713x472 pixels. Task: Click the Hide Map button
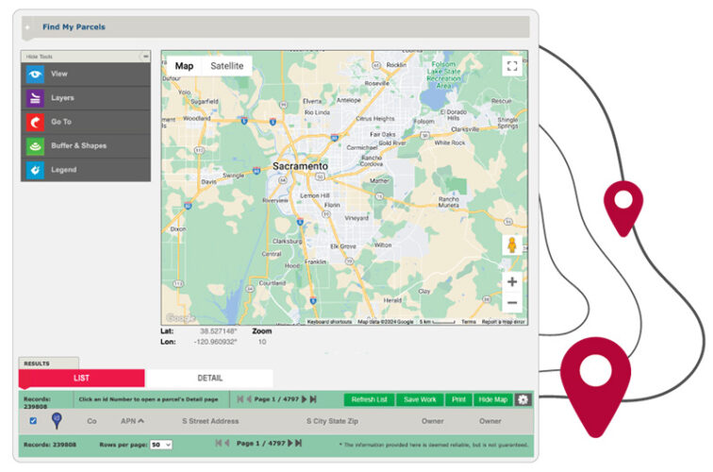[492, 399]
